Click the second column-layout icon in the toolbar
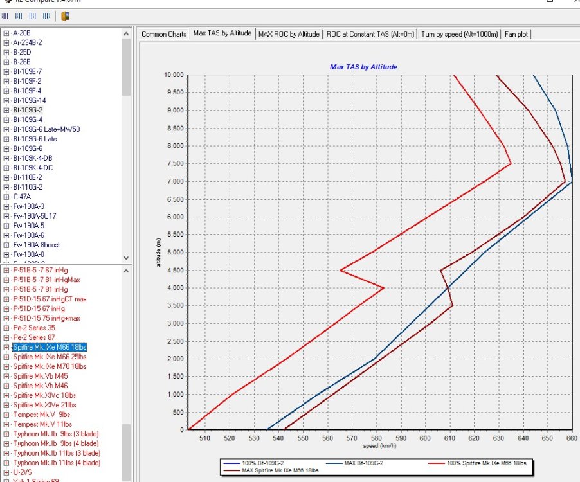Screen dimensions: 580x482 tap(19, 16)
